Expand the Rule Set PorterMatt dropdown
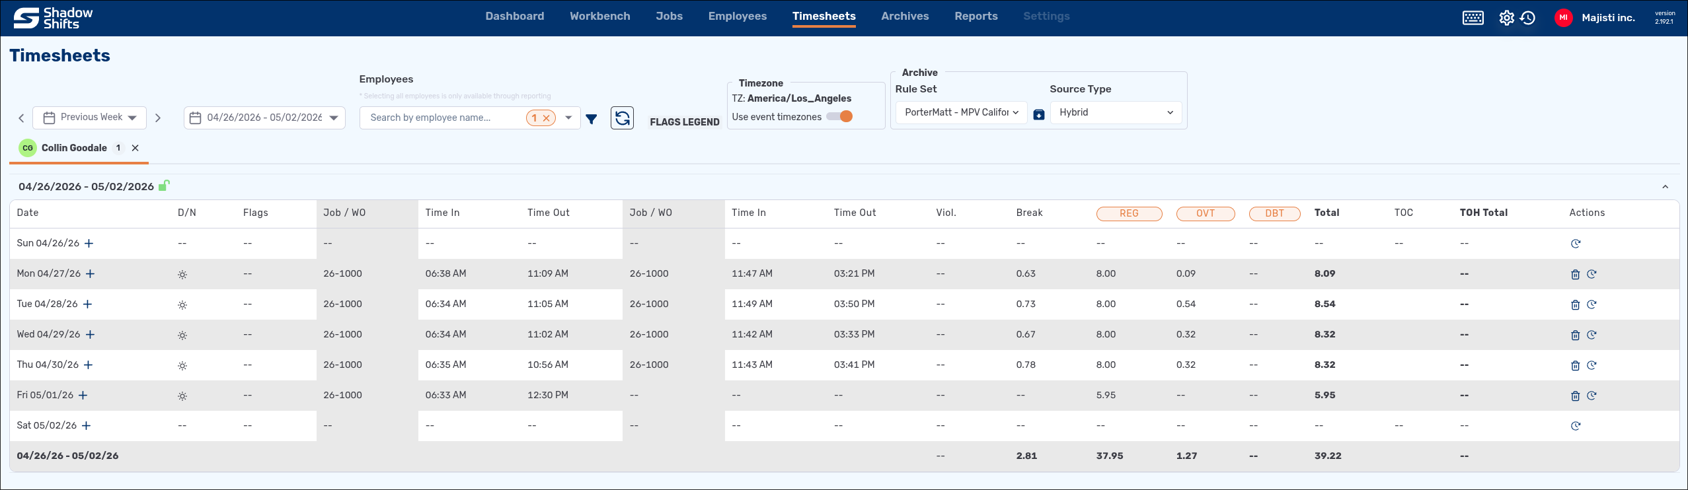 click(961, 112)
